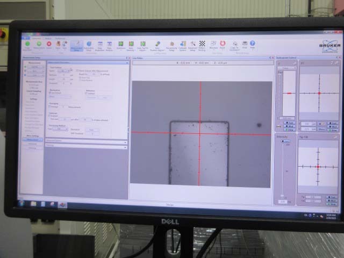This screenshot has height=258, width=344.
Task: Toggle the Enabled checkbox under Autoscan
Action: (x=49, y=116)
